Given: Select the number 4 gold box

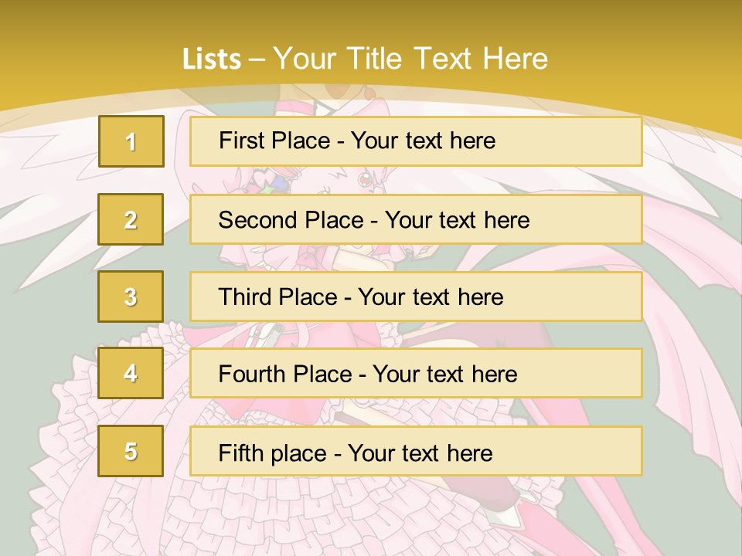Looking at the screenshot, I should coord(131,373).
